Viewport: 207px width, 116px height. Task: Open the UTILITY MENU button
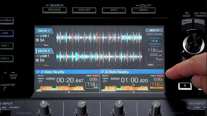tap(143, 10)
